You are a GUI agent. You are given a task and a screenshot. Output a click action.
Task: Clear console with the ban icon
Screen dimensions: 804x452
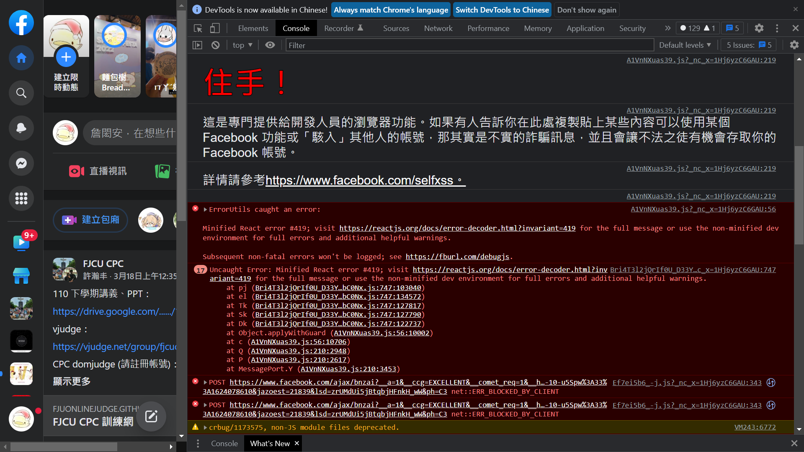(x=216, y=45)
